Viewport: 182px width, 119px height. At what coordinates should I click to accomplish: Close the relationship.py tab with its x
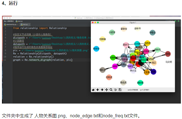[x=18, y=24]
